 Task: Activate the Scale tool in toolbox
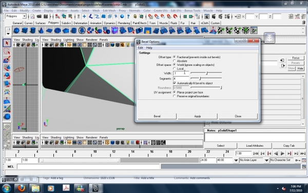pos(7,84)
